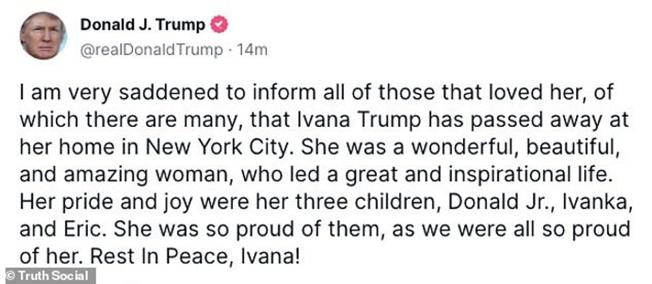Click the copyright symbol in the watermark
This screenshot has height=284, width=652.
click(x=11, y=275)
